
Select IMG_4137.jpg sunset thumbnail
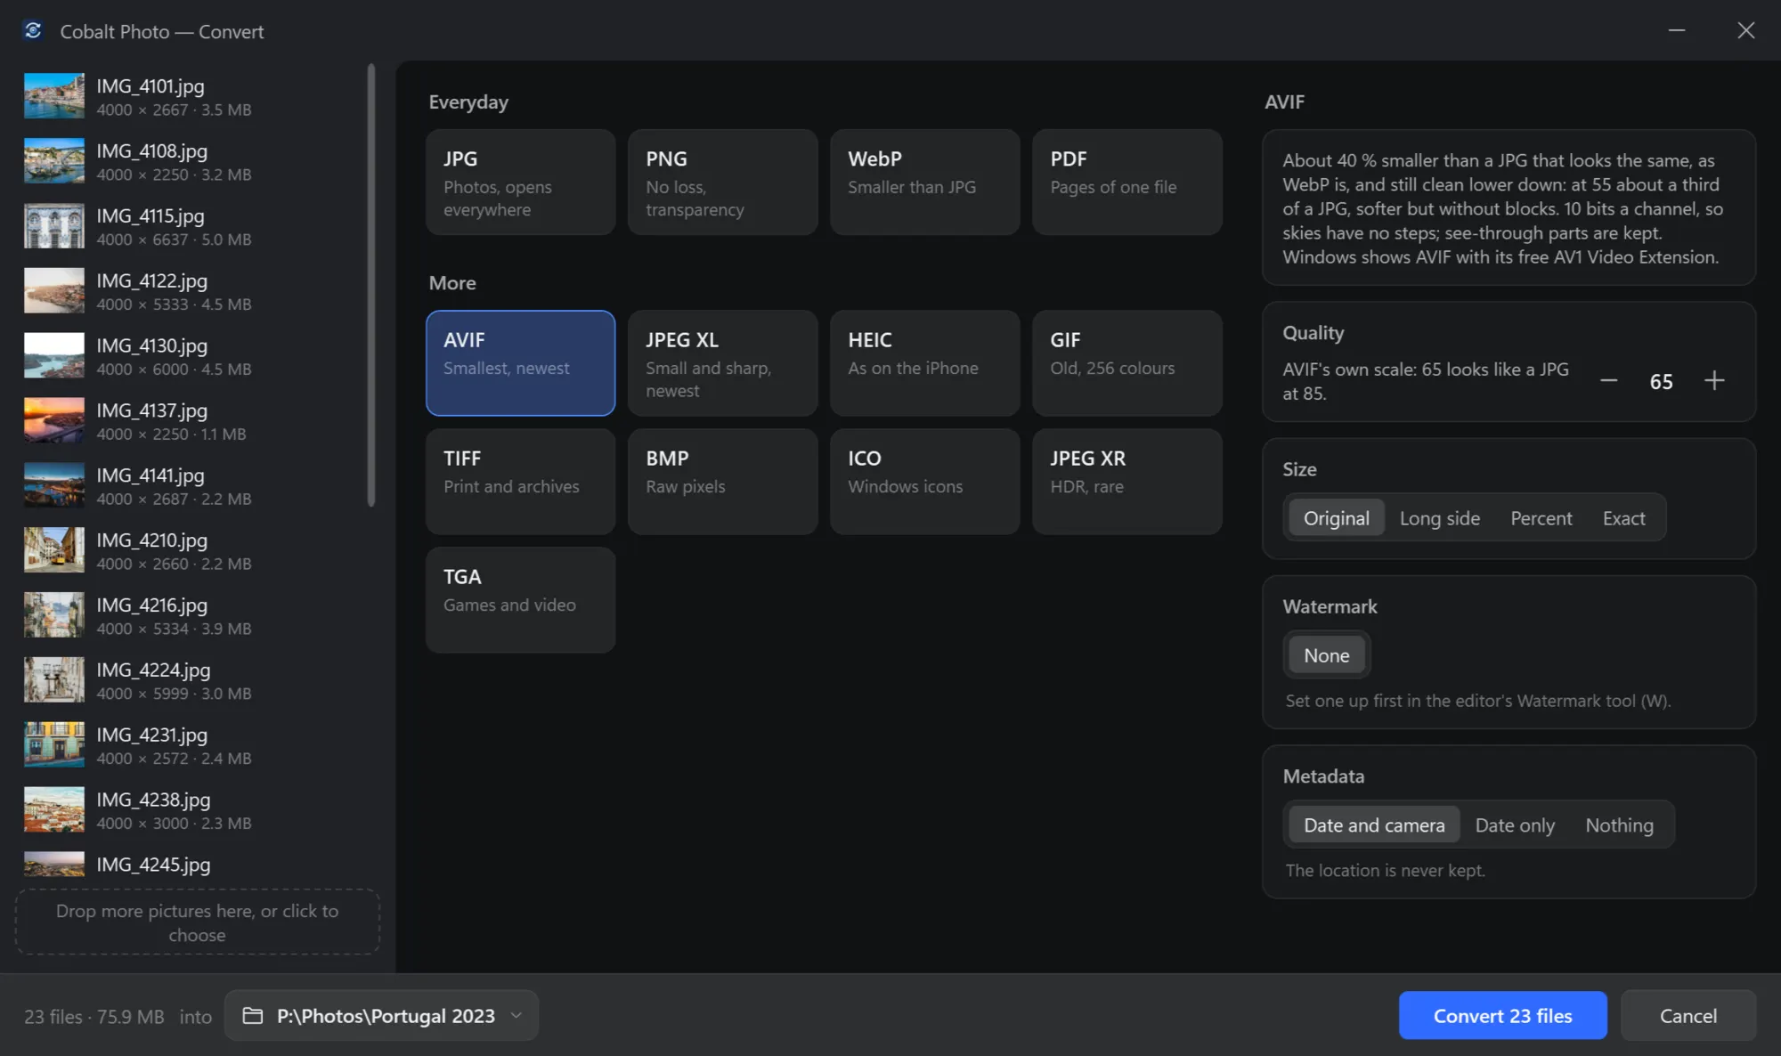pos(54,420)
